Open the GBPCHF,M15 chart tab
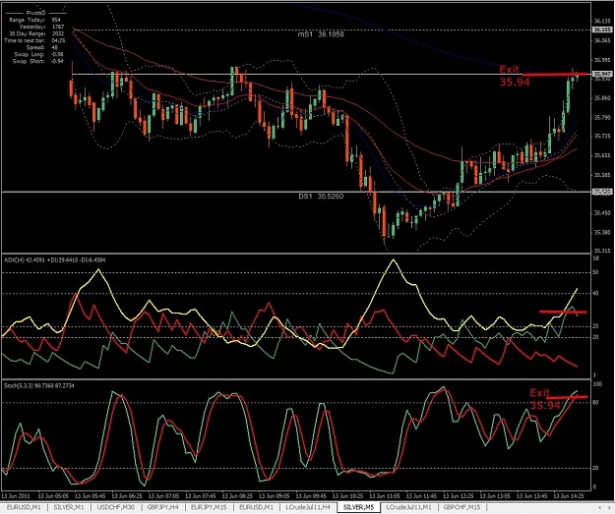 click(x=461, y=507)
